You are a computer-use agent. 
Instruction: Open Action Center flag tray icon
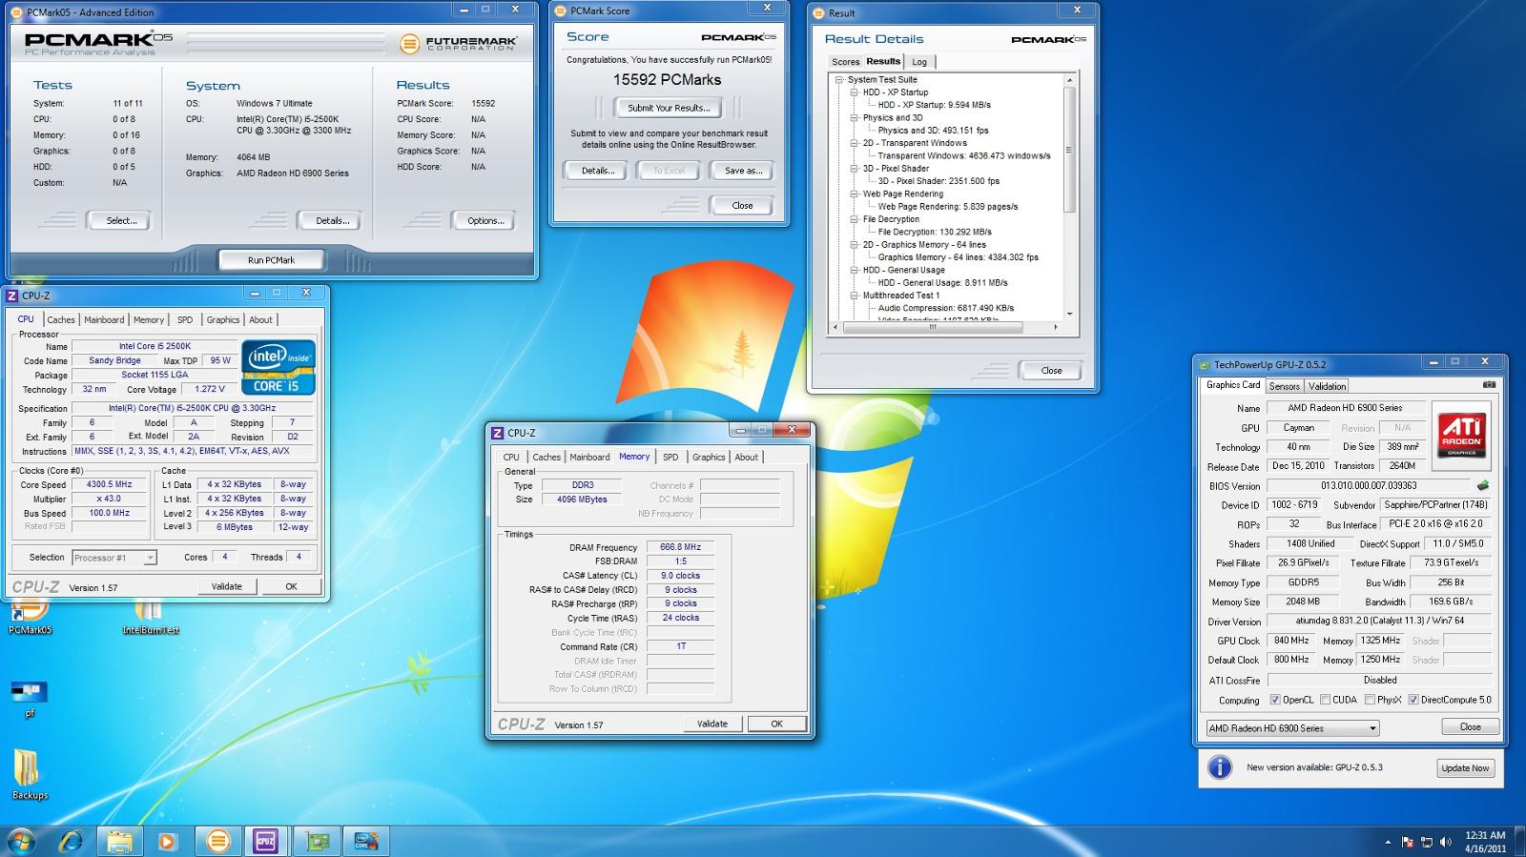coord(1408,843)
